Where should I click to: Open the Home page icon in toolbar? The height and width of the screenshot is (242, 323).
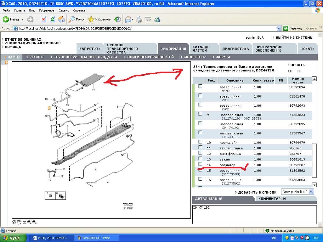pyautogui.click(x=61, y=19)
